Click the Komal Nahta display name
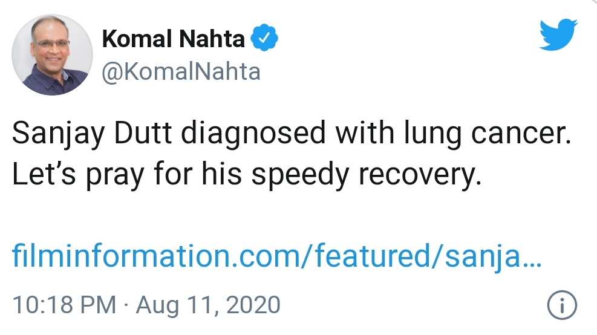The image size is (597, 335). [x=174, y=40]
